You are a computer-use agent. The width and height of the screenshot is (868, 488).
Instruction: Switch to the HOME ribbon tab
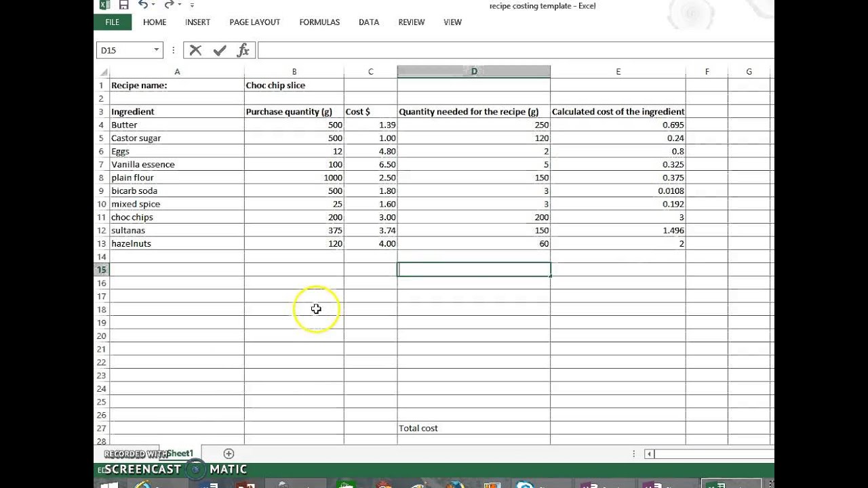click(x=155, y=22)
